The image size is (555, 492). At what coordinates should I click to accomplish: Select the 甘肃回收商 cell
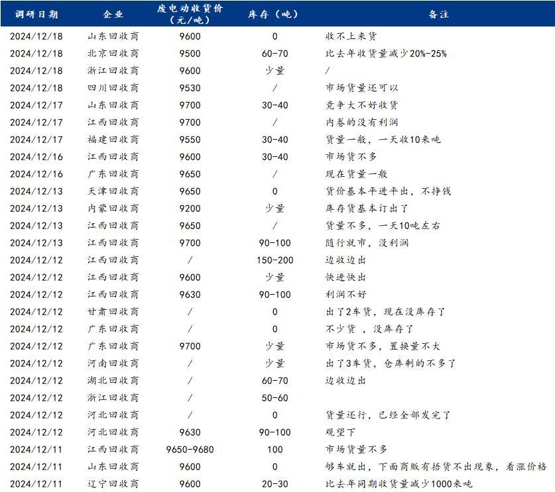pos(113,312)
